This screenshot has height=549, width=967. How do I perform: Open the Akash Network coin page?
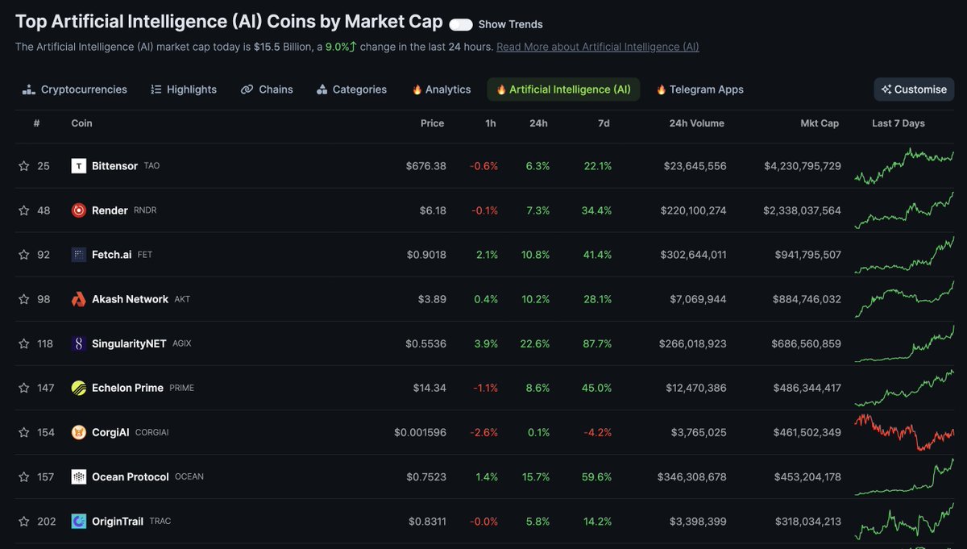[x=131, y=299]
